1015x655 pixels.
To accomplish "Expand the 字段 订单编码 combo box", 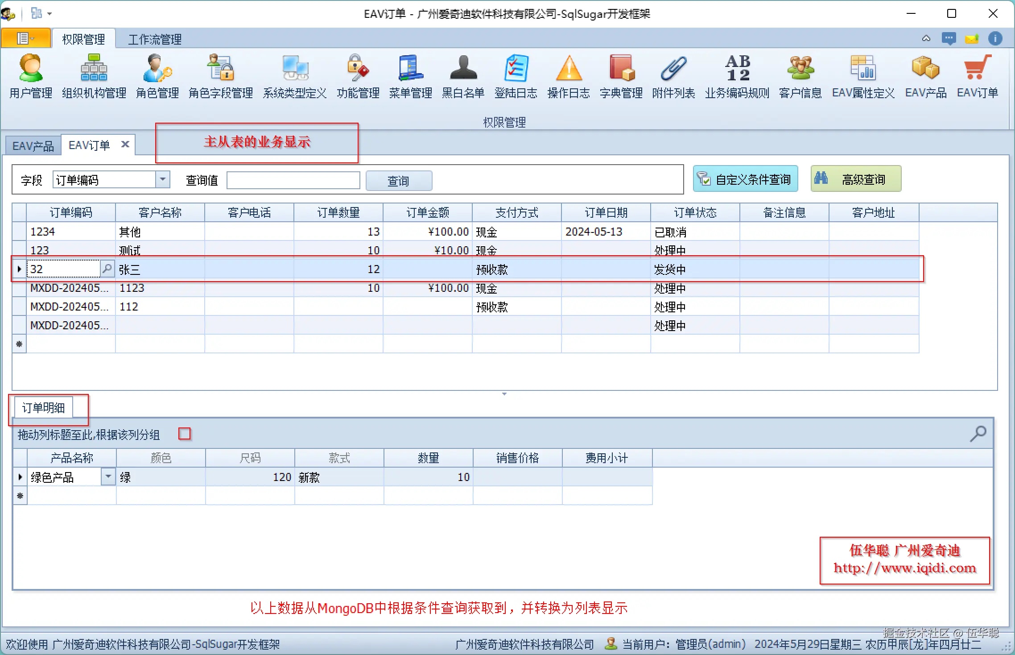I will 163,179.
